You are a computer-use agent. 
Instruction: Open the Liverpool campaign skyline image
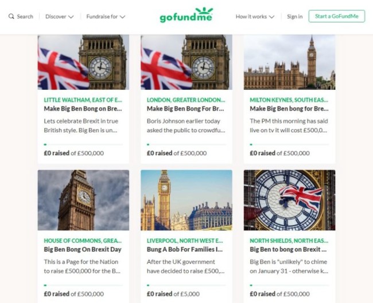(x=187, y=200)
